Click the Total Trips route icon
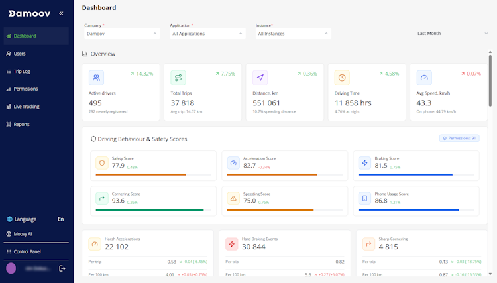 coord(178,78)
